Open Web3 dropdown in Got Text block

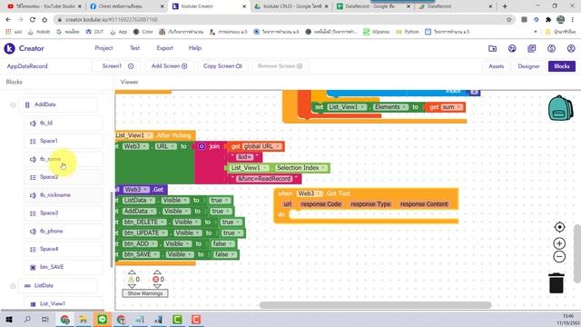[319, 193]
